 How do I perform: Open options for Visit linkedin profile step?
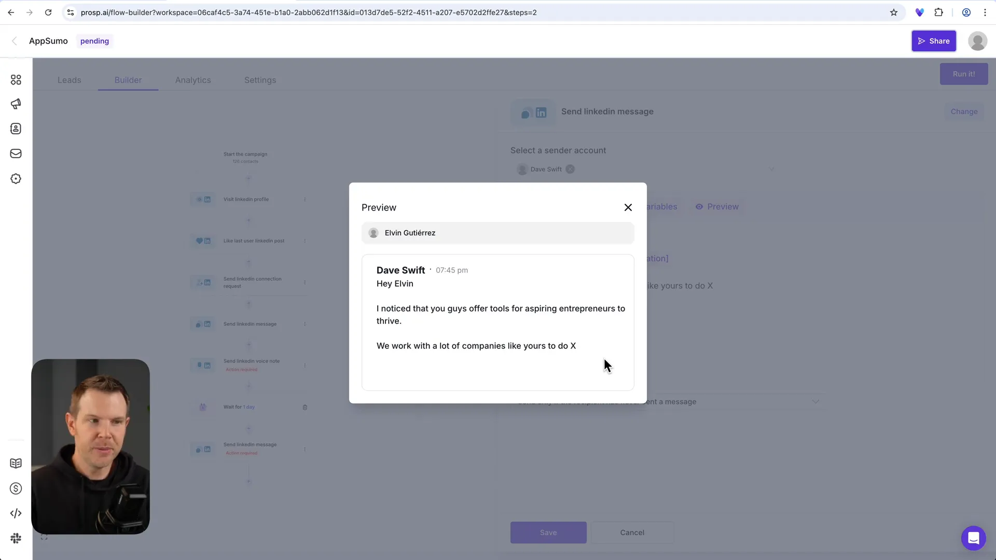click(x=305, y=199)
